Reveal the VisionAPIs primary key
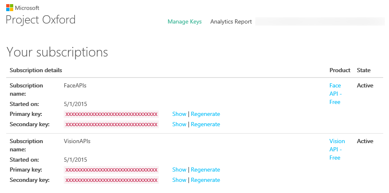389x193 pixels. pos(179,169)
